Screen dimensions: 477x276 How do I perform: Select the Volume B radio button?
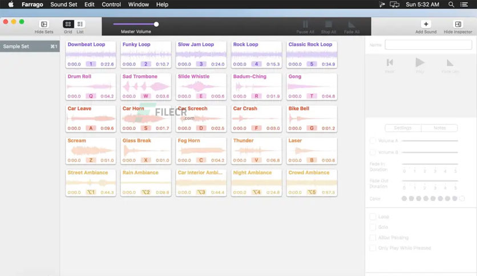click(x=373, y=152)
